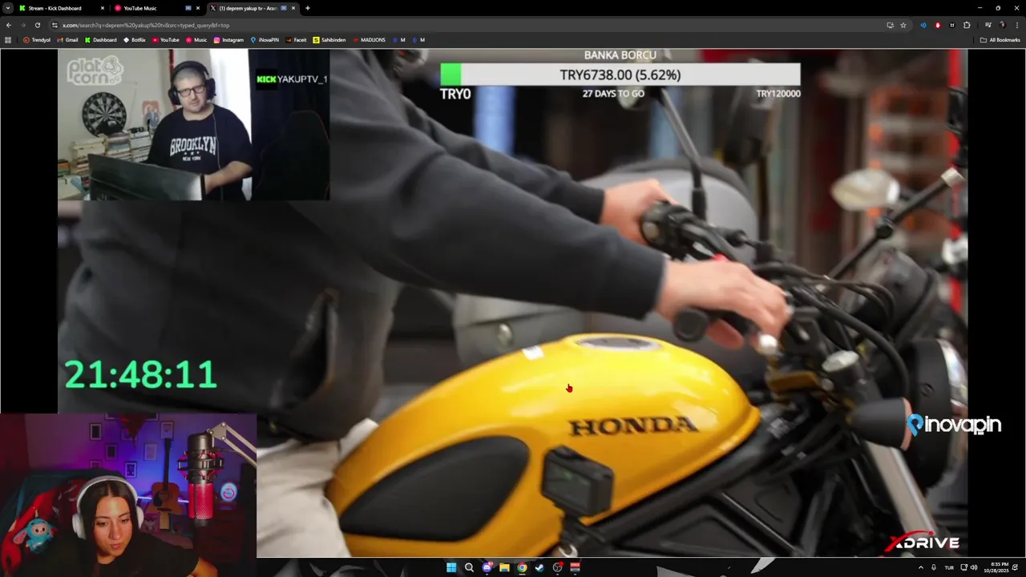Click the install app icon in address bar
The height and width of the screenshot is (577, 1026).
pos(890,25)
